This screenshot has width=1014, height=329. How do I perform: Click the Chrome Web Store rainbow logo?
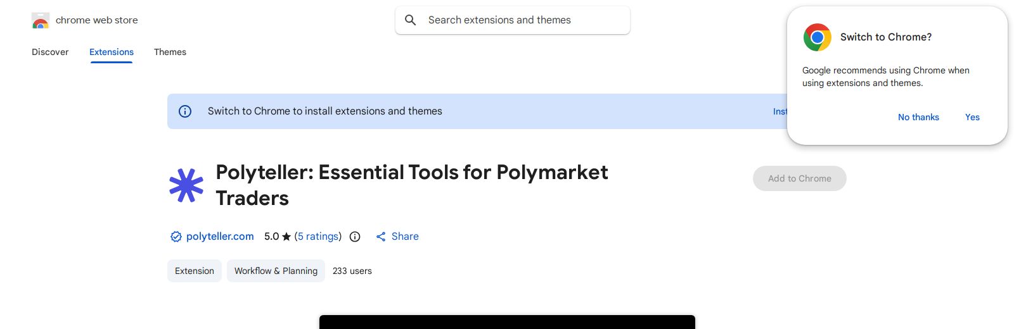pyautogui.click(x=41, y=21)
